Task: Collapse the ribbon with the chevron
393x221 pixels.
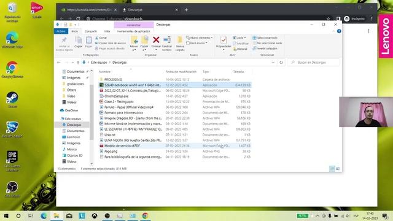Action: 333,31
